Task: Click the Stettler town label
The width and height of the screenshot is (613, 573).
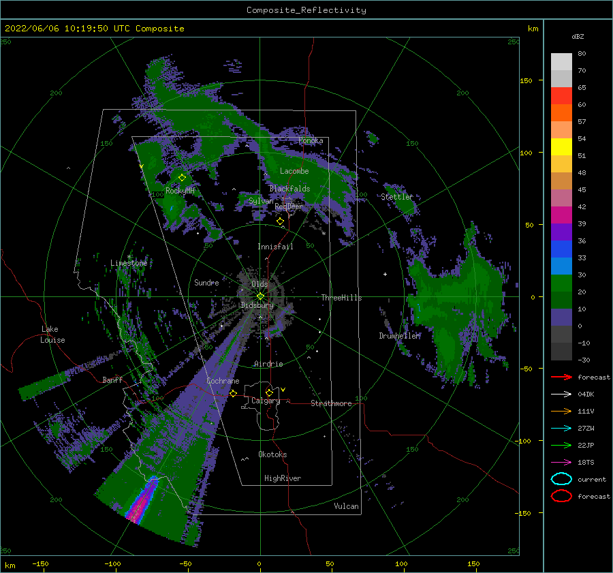Action: click(x=397, y=197)
